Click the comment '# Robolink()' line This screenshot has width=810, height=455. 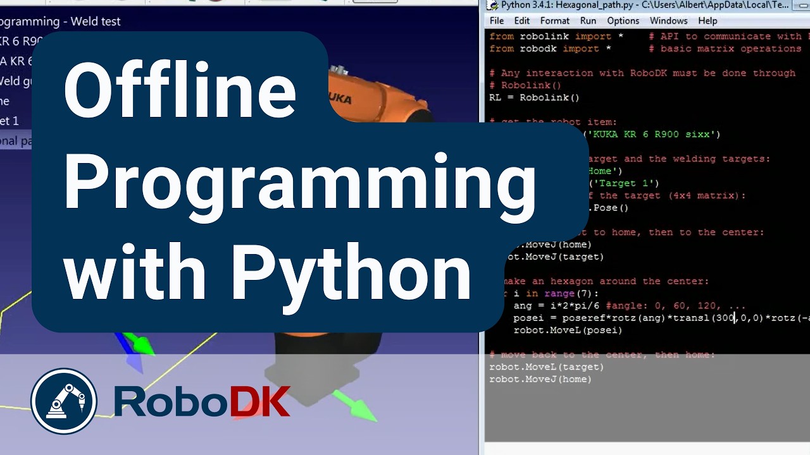[x=525, y=85]
